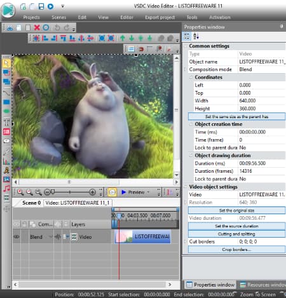
Task: Click Set the same size as parent button
Action: tap(236, 116)
